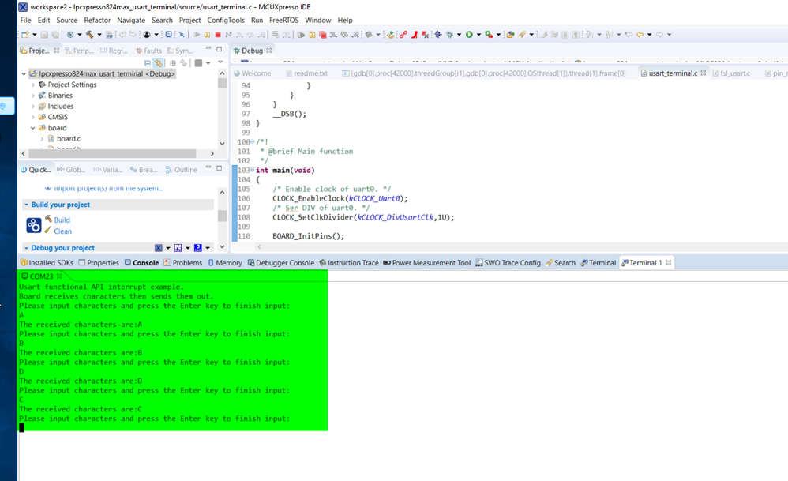Click the Open folder toolbar icon
This screenshot has width=788, height=481.
click(510, 35)
